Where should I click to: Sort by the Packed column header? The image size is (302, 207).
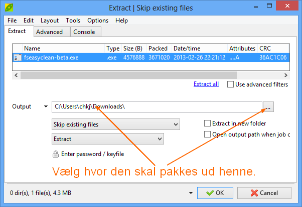tap(159, 48)
